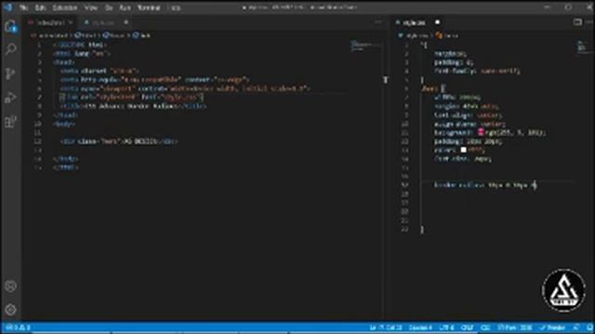The width and height of the screenshot is (595, 334).
Task: Open the Run and Debug view
Action: coord(10,97)
